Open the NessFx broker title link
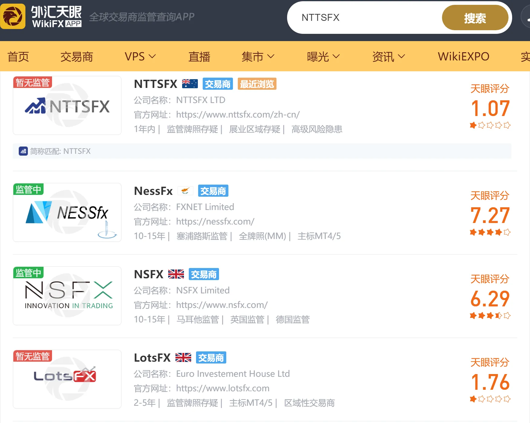The height and width of the screenshot is (423, 530). coord(153,191)
